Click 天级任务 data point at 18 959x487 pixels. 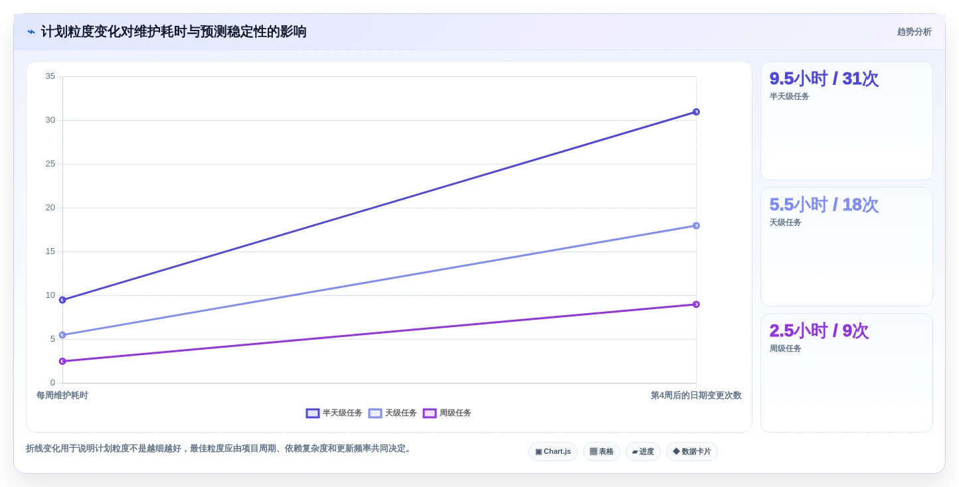(696, 226)
